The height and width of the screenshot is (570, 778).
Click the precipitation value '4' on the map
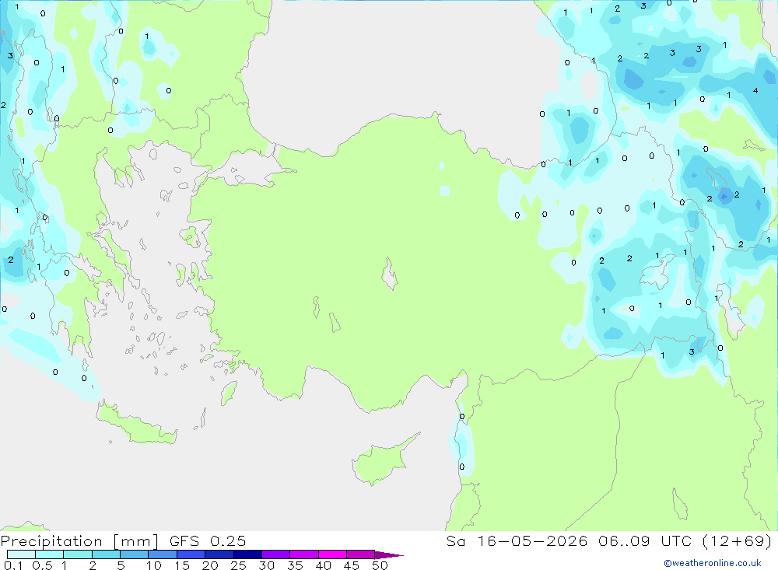click(x=755, y=91)
